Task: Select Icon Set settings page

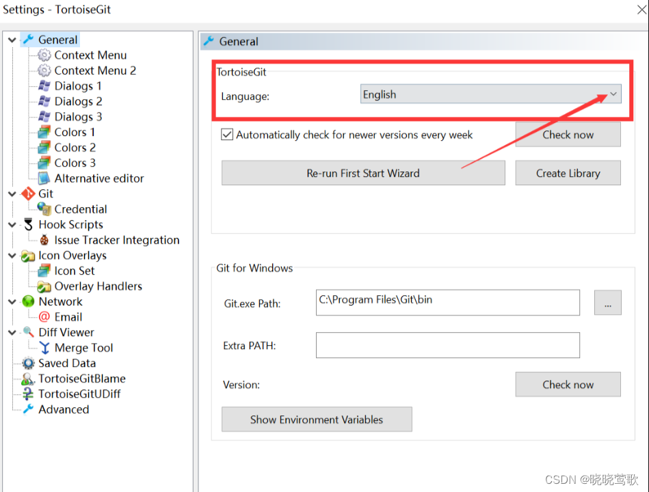Action: [75, 271]
